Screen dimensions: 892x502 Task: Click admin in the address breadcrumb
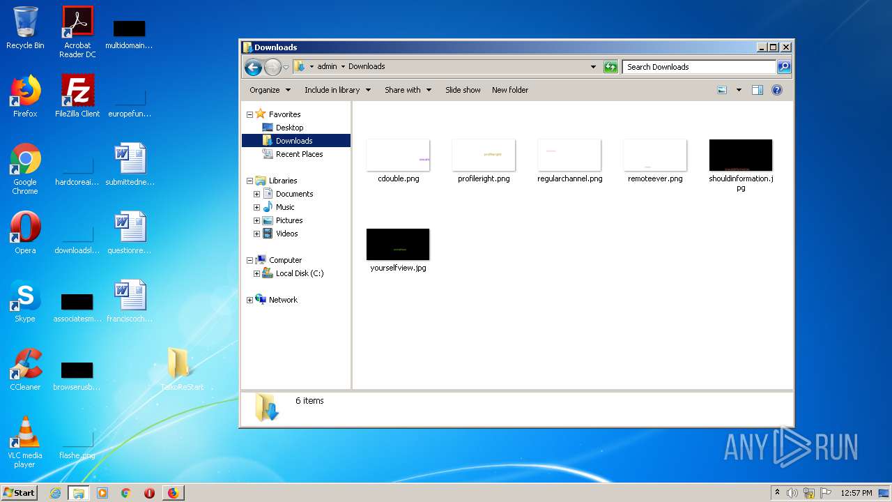(327, 67)
